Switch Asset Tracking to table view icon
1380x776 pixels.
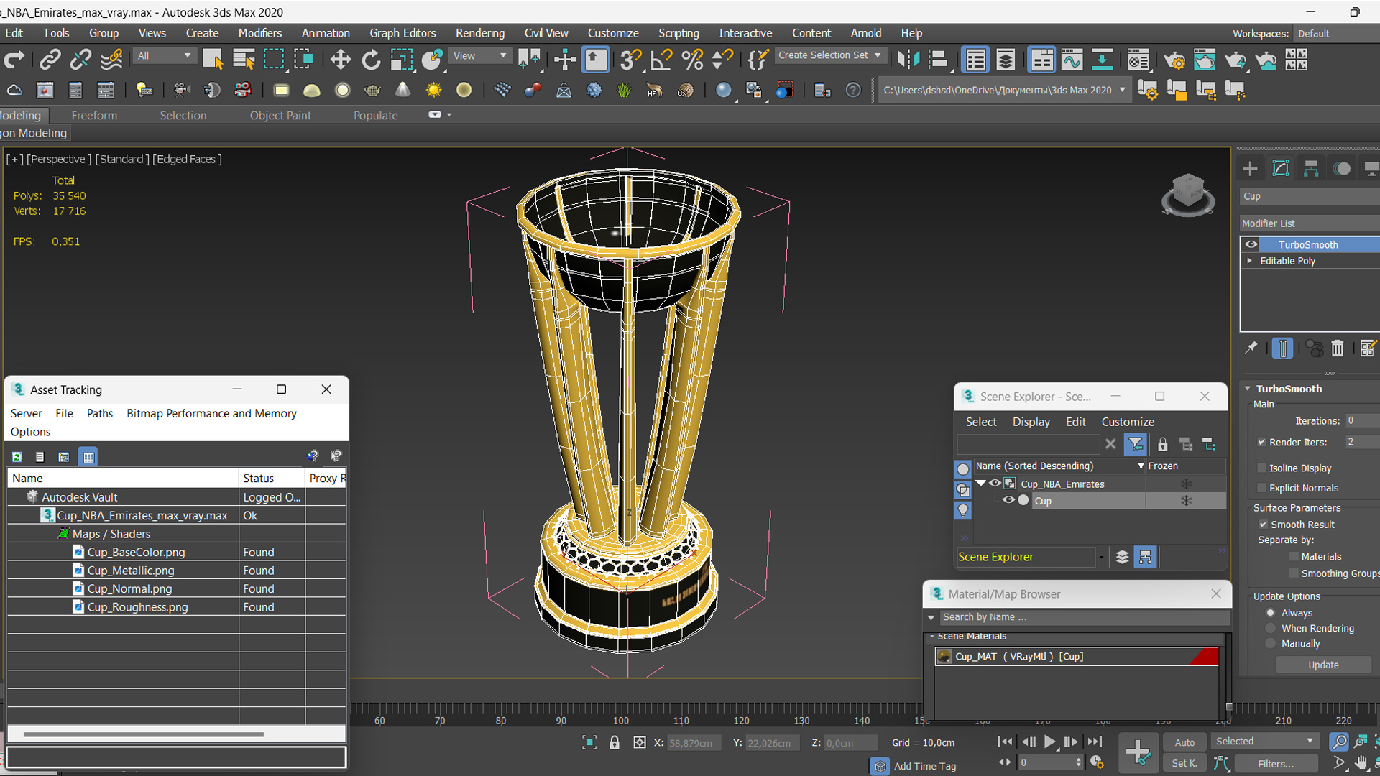tap(88, 457)
